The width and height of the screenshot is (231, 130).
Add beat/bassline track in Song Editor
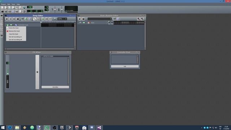22,19
